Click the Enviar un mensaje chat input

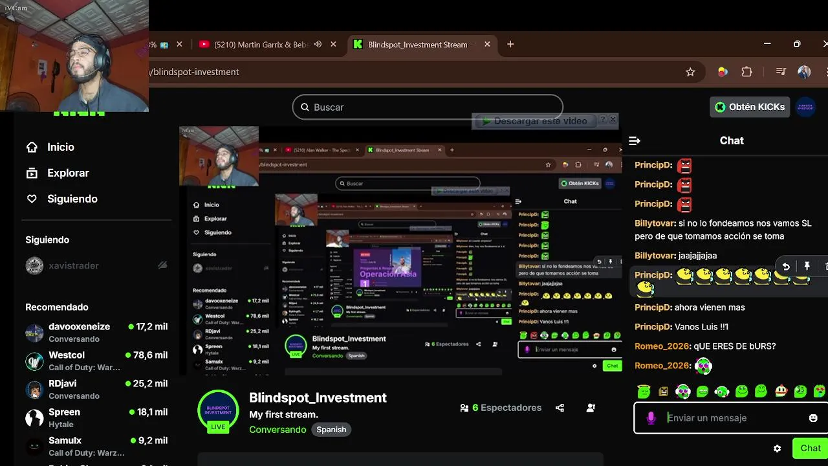[731, 418]
